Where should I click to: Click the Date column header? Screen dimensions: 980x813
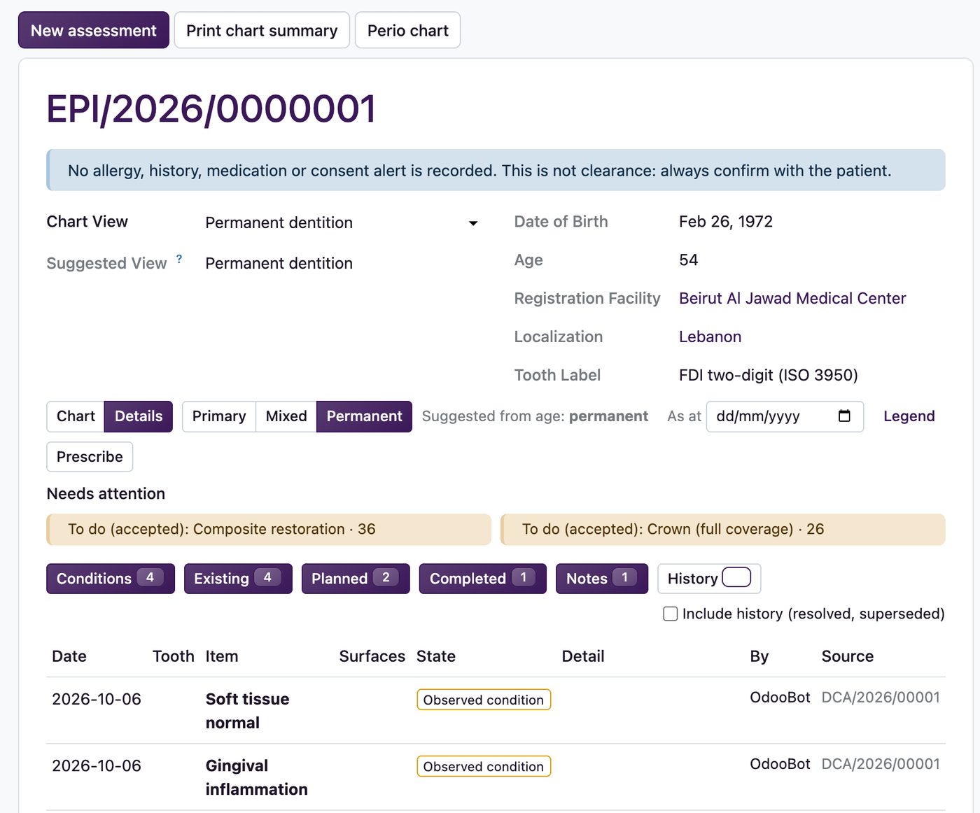69,656
